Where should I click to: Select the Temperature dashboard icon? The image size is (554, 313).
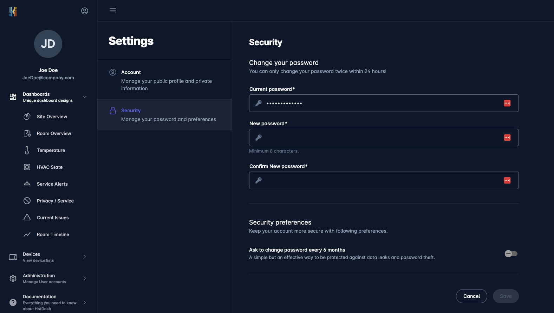point(27,150)
